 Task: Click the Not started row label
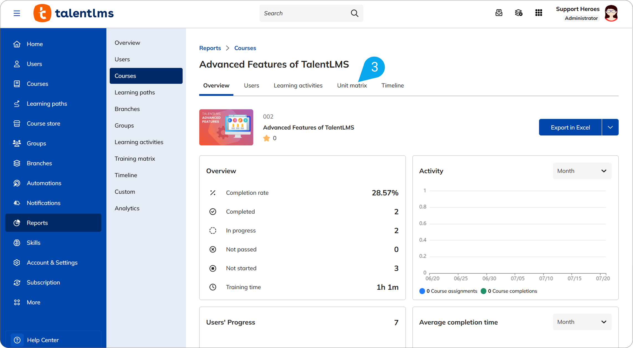tap(241, 268)
